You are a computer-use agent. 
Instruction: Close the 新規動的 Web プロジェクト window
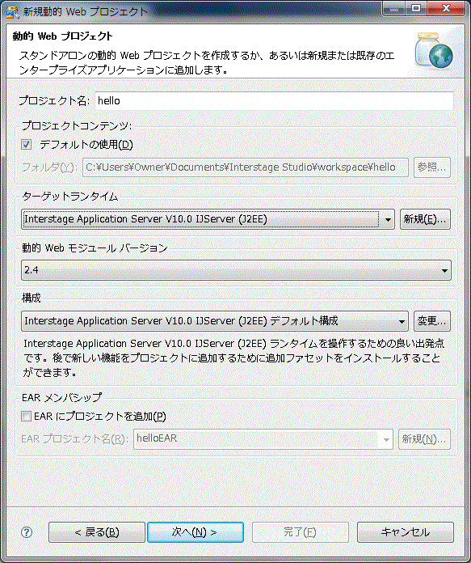[446, 8]
